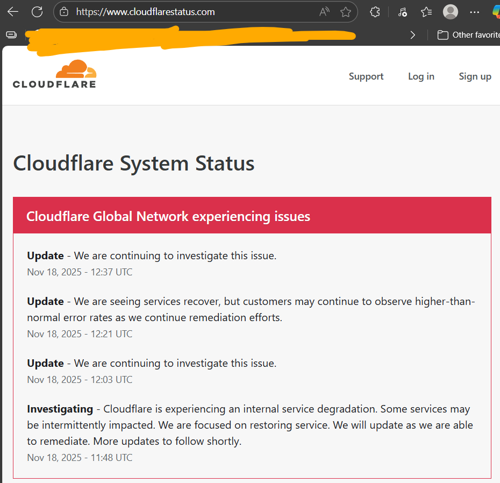Open the Copilot sidebar icon

tap(495, 12)
